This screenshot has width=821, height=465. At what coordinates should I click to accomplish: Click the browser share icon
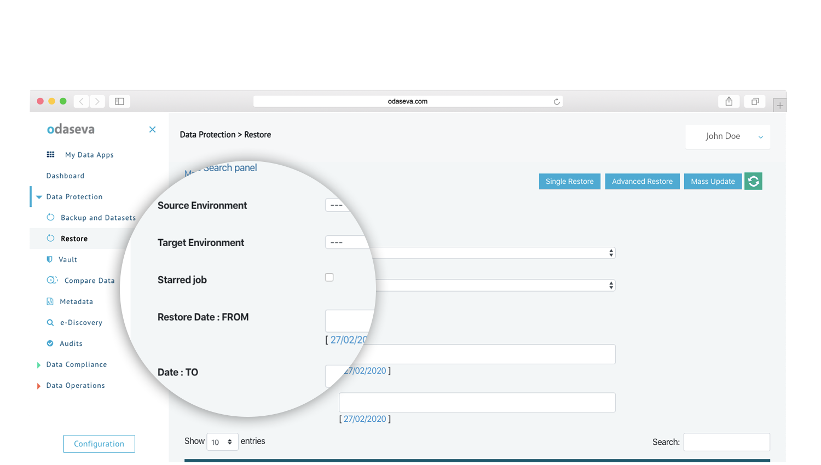pyautogui.click(x=729, y=101)
